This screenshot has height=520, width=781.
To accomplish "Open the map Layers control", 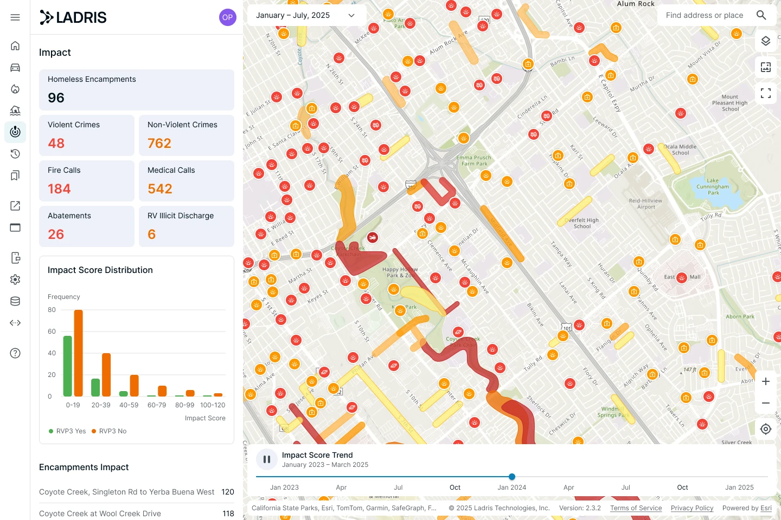I will coord(766,41).
